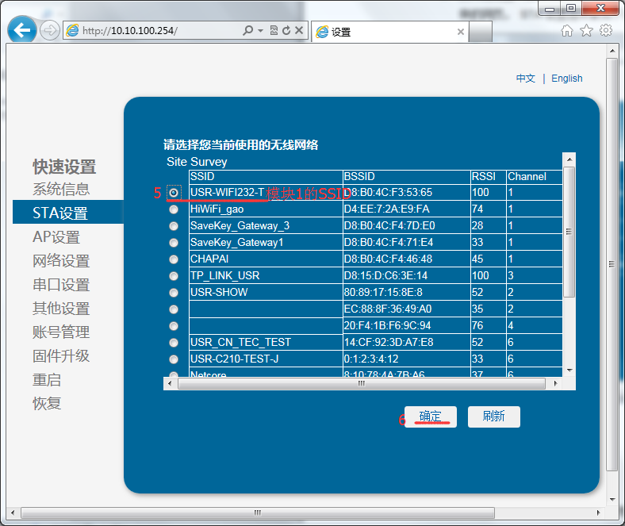The width and height of the screenshot is (625, 526).
Task: Open the AP设置 menu item
Action: [56, 237]
